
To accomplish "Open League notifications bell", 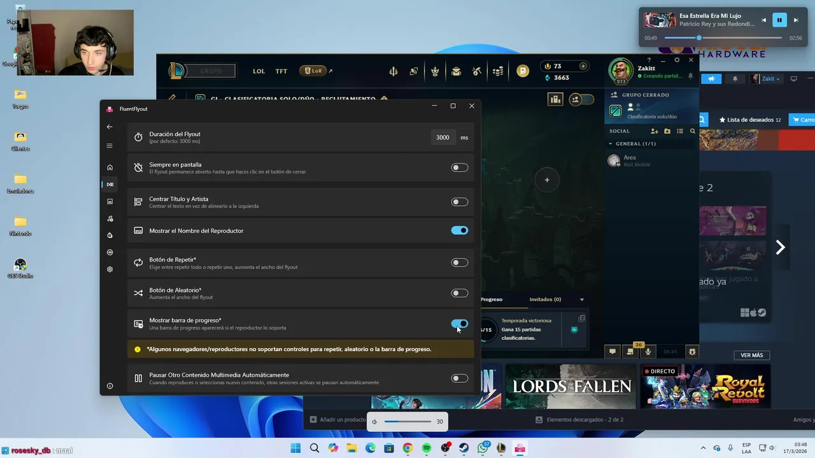I will tap(691, 76).
